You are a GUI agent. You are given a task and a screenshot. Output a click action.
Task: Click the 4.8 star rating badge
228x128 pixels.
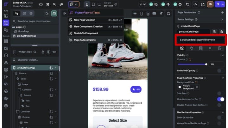(136, 89)
